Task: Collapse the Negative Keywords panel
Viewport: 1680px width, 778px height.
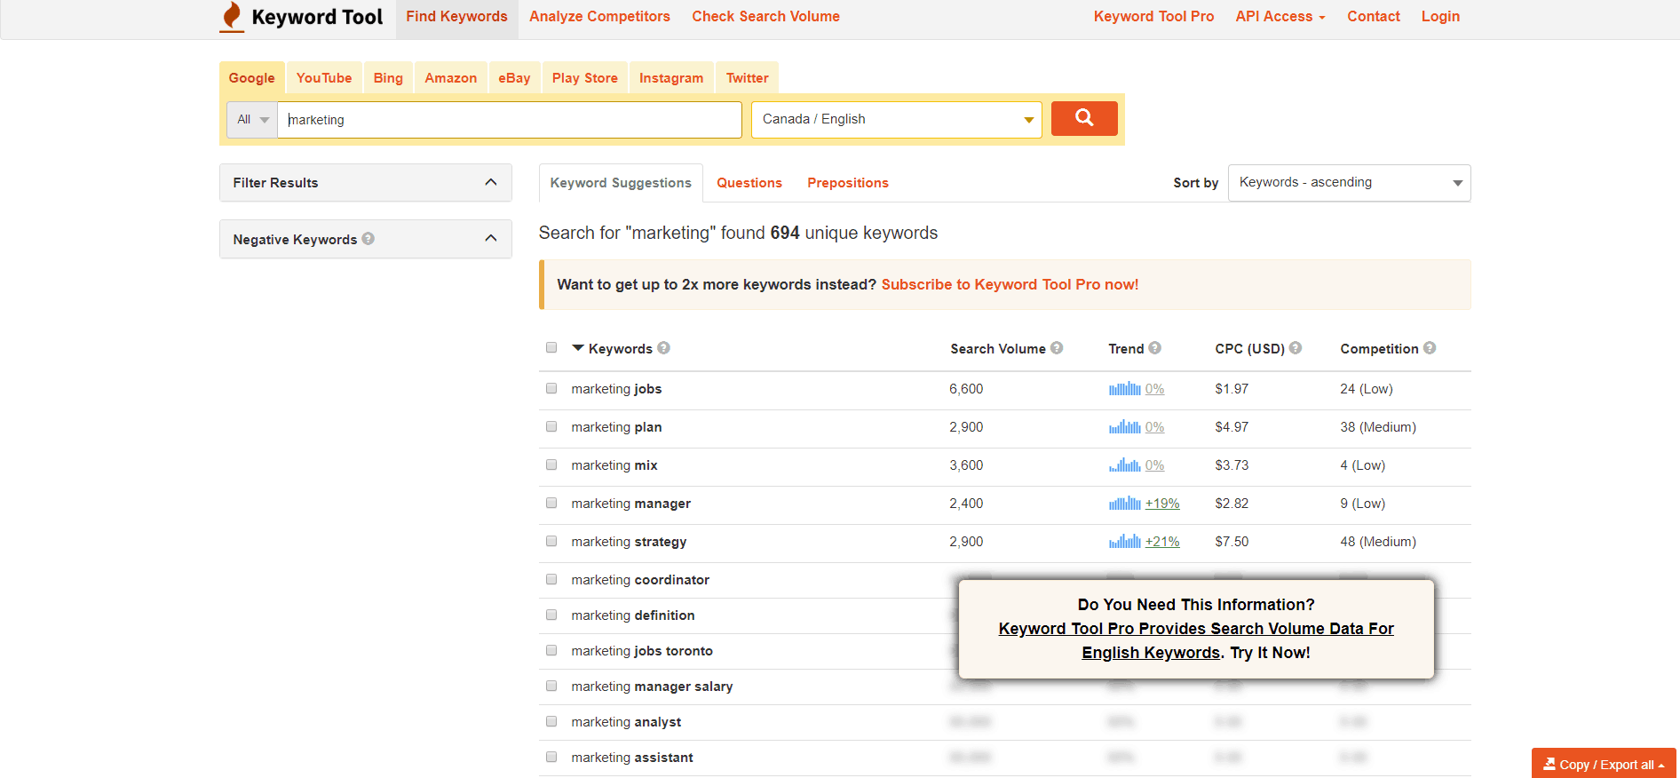Action: pyautogui.click(x=366, y=239)
